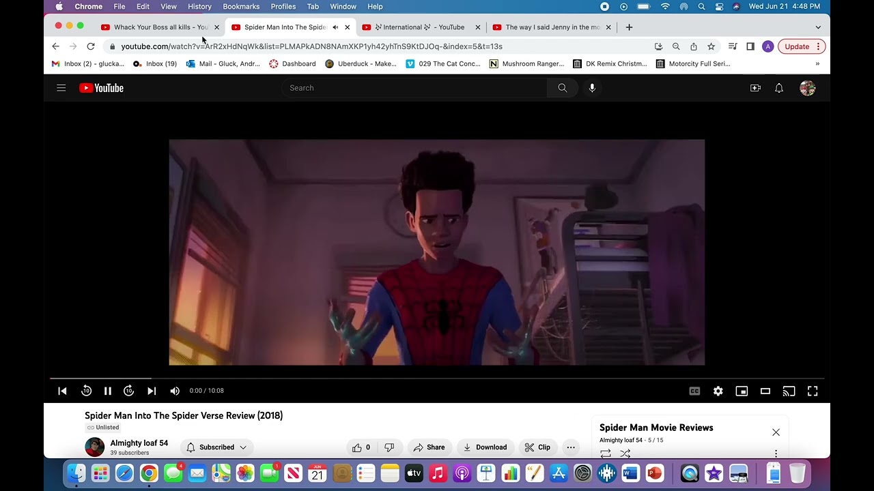The height and width of the screenshot is (491, 874).
Task: Toggle playlist shuffle
Action: click(625, 453)
